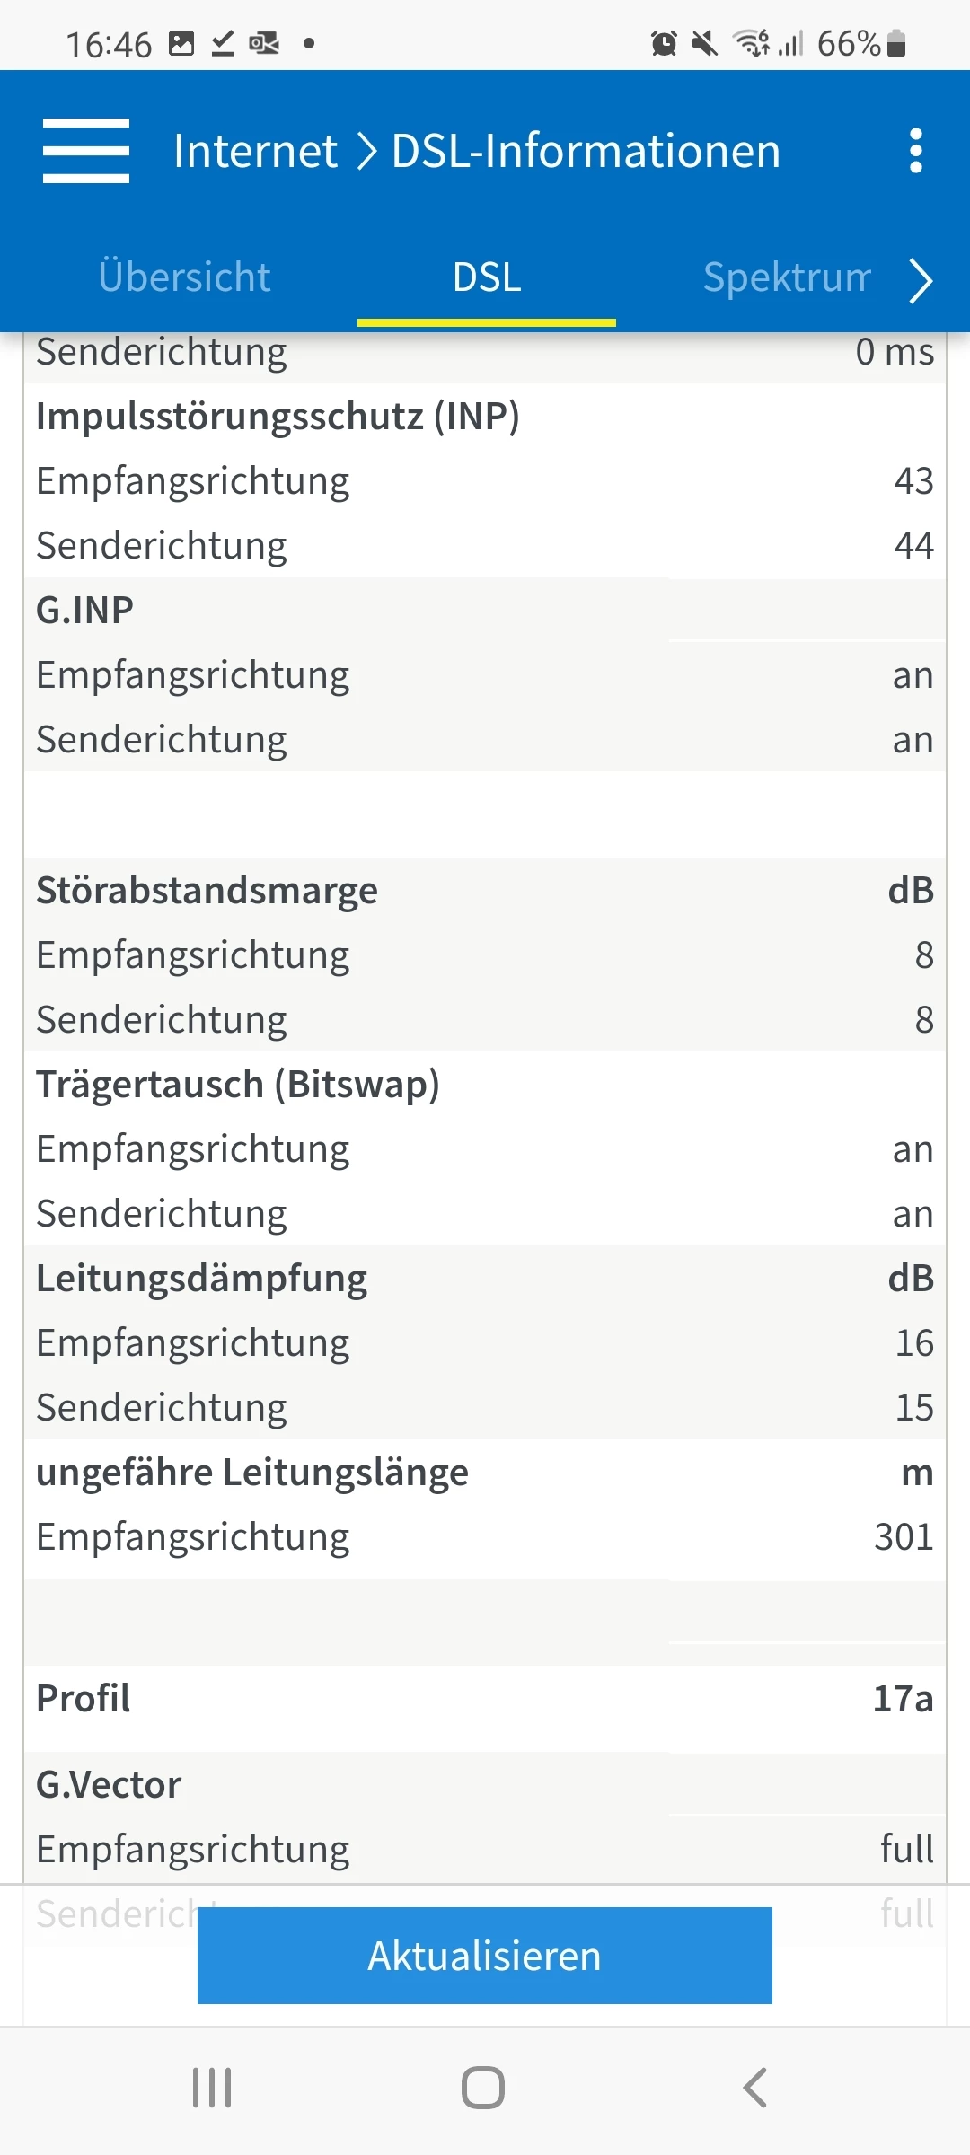Tap the Android home button
Screen dimensions: 970x2155
483,2088
